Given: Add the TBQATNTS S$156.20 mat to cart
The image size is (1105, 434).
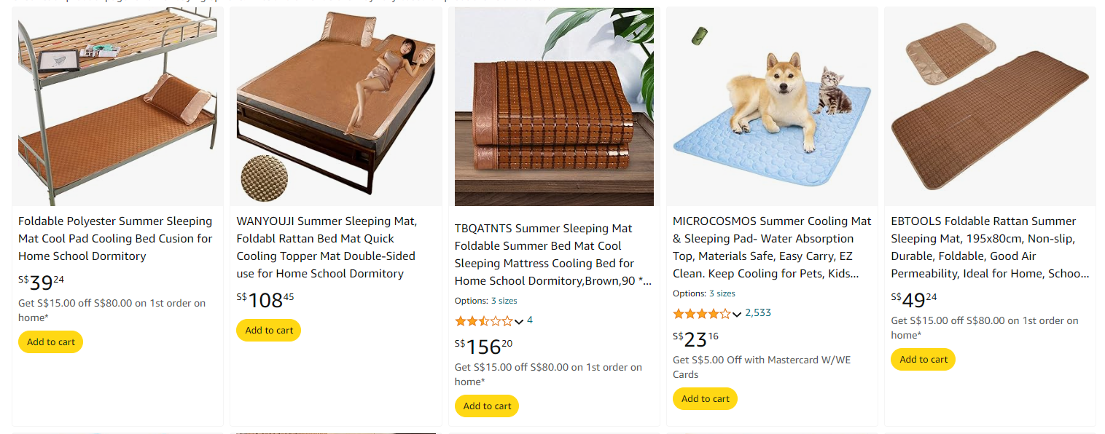Looking at the screenshot, I should click(487, 406).
